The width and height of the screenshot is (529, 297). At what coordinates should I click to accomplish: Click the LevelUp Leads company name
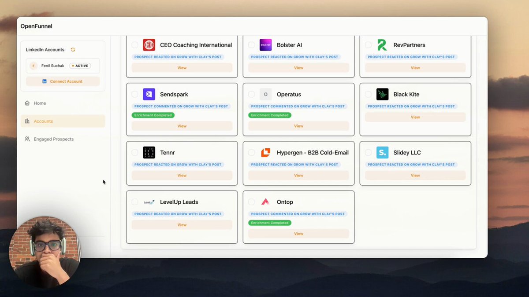pyautogui.click(x=179, y=202)
